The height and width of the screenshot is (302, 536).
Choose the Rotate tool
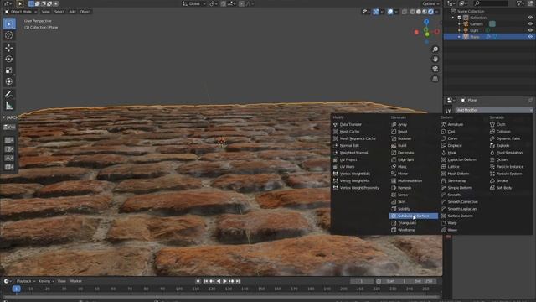(x=9, y=59)
